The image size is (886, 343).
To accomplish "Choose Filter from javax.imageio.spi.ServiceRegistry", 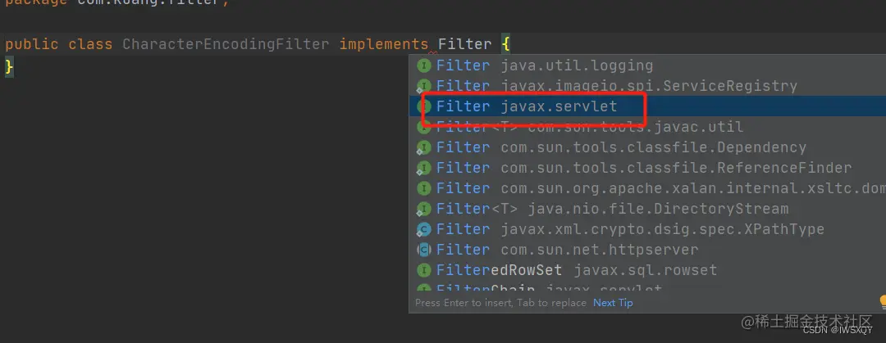I will click(647, 86).
